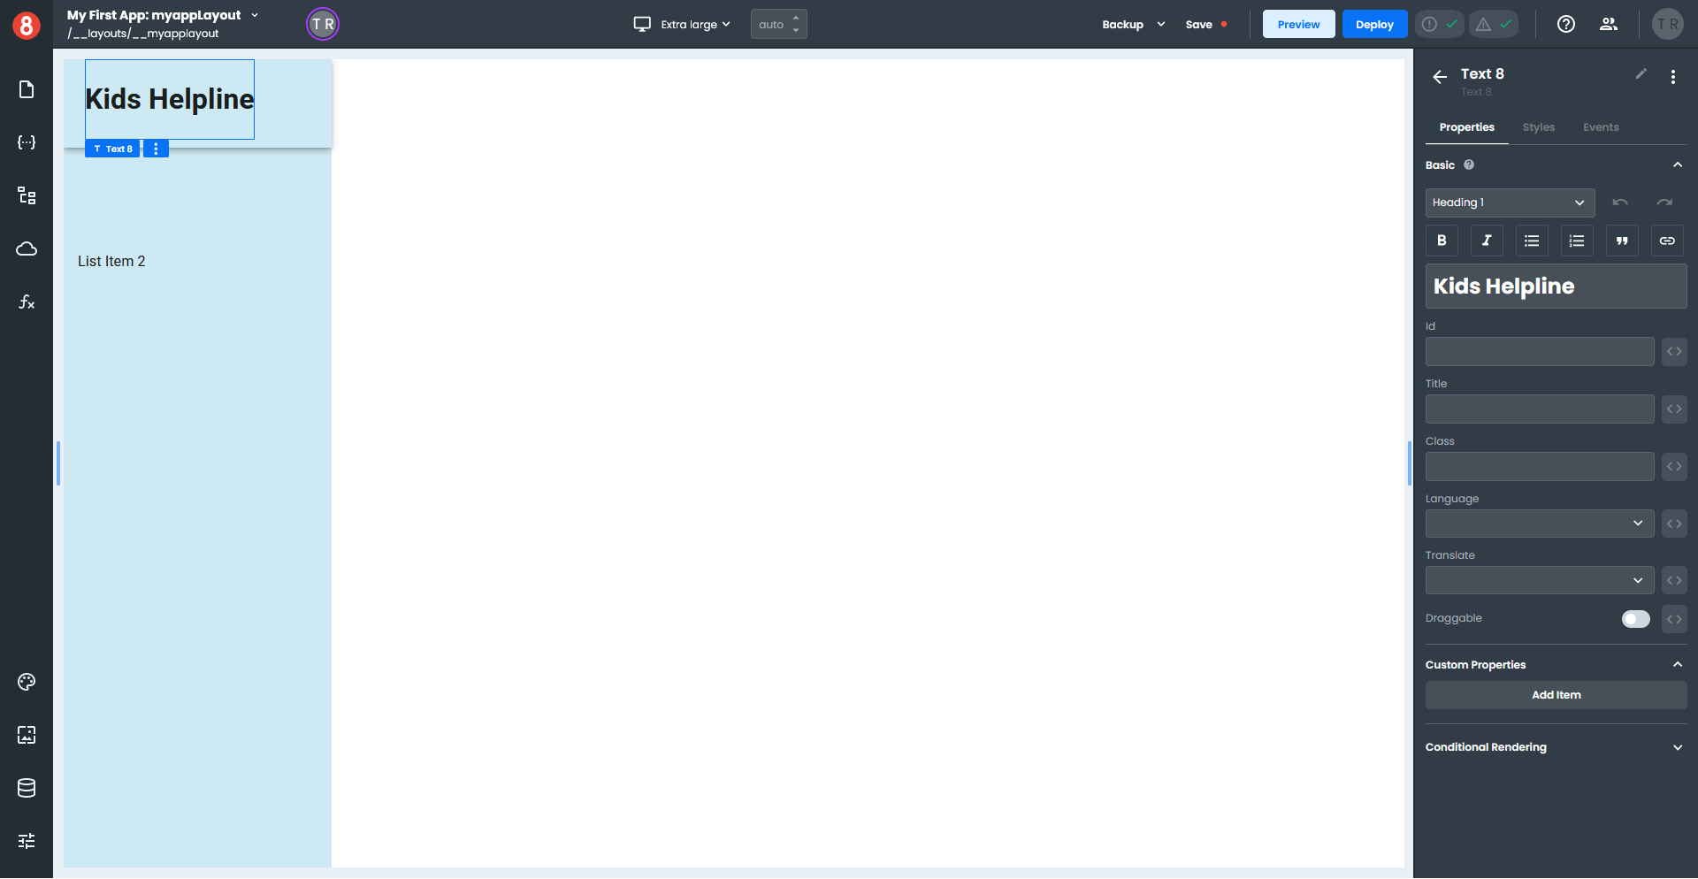Viewport: 1698px width, 879px height.
Task: Click the cloud icon in sidebar
Action: click(27, 248)
